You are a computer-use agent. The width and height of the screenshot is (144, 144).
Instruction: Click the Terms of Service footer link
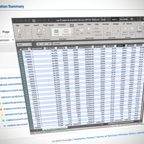coord(107,136)
